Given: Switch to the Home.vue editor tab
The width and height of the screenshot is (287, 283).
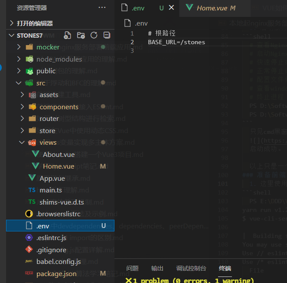Looking at the screenshot, I should coord(215,8).
